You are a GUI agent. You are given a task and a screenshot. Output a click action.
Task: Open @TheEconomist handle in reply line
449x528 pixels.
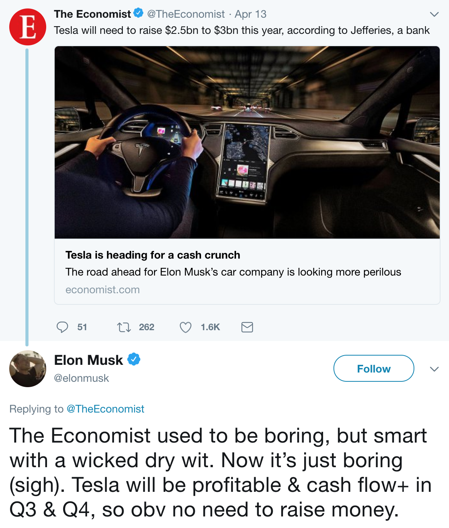[106, 409]
